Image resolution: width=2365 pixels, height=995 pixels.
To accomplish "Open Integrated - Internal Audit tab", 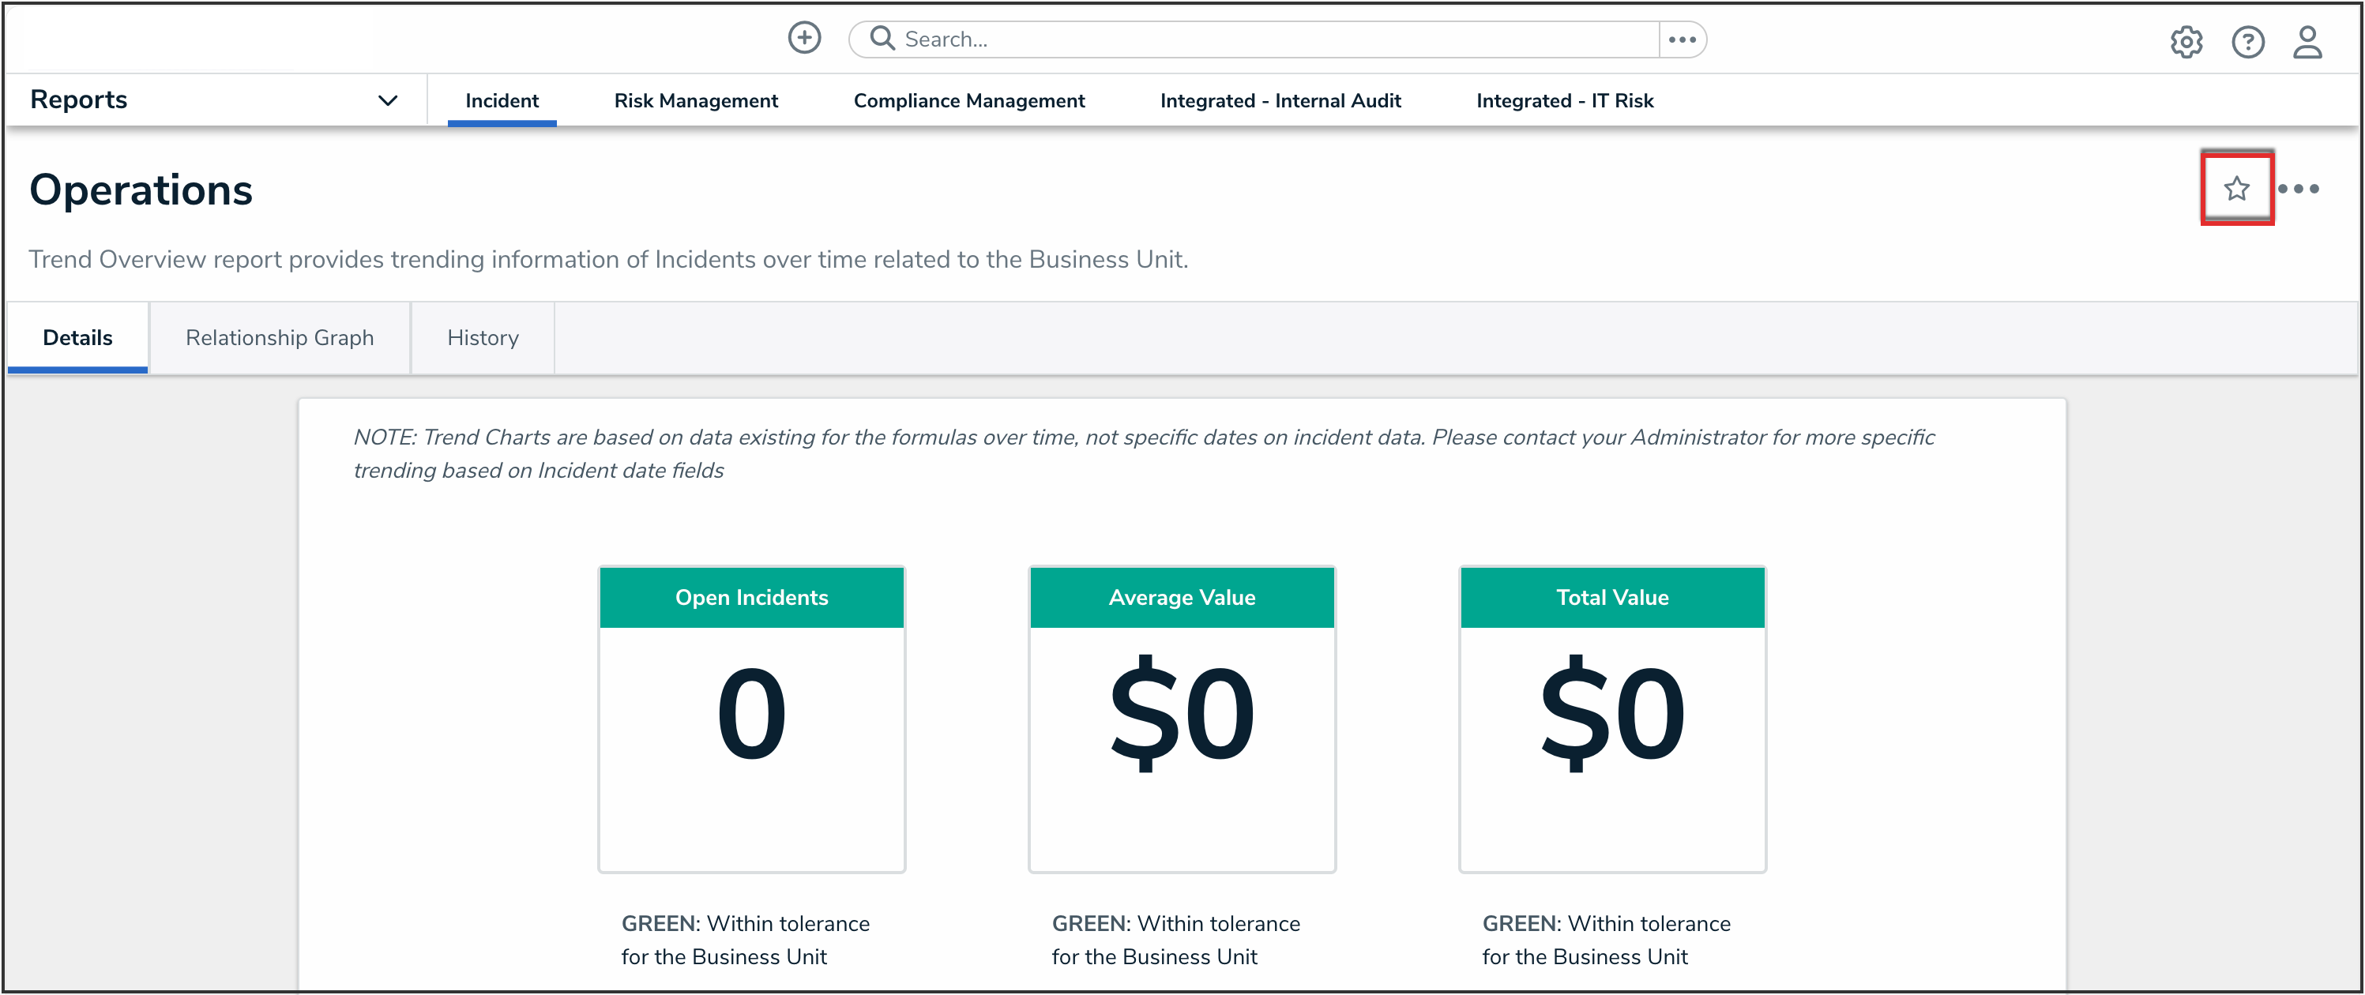I will tap(1280, 100).
